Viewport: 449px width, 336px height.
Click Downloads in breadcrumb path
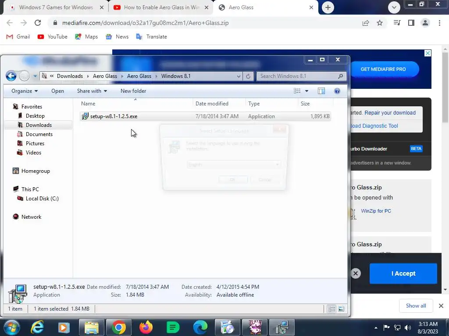(x=70, y=76)
